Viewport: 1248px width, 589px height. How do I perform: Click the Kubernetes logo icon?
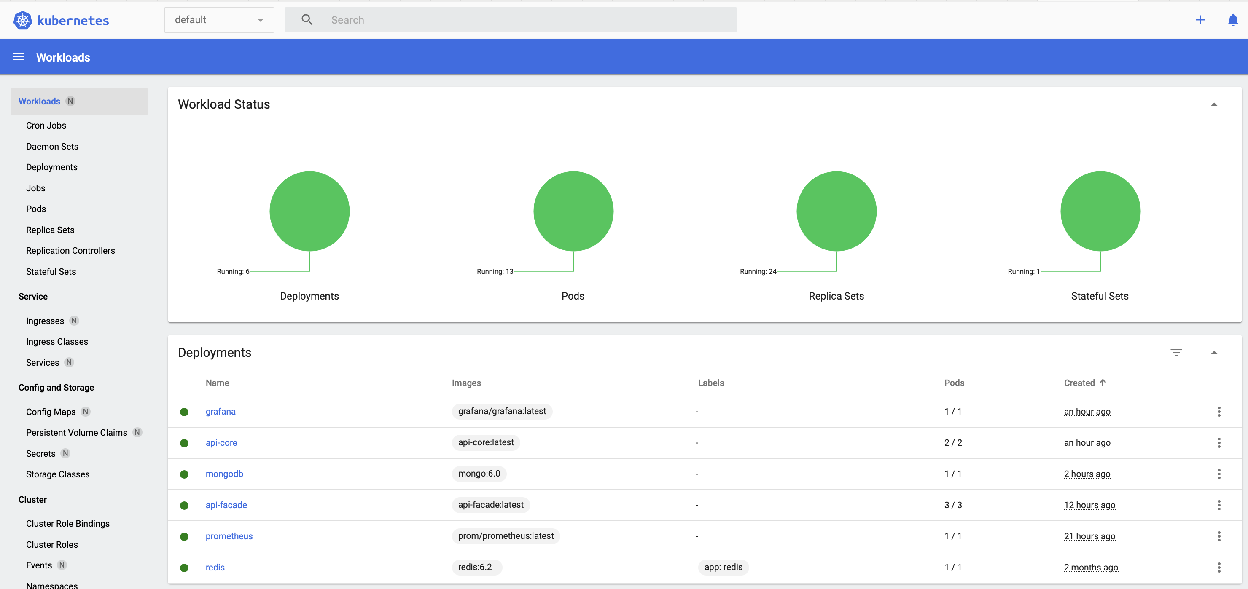tap(22, 20)
